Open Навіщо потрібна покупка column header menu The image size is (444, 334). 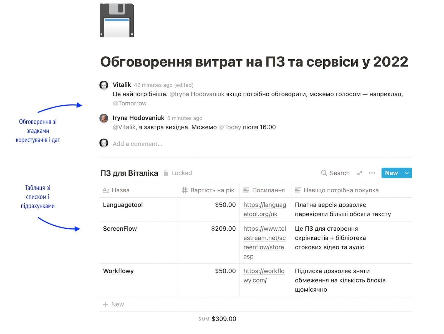[352, 190]
